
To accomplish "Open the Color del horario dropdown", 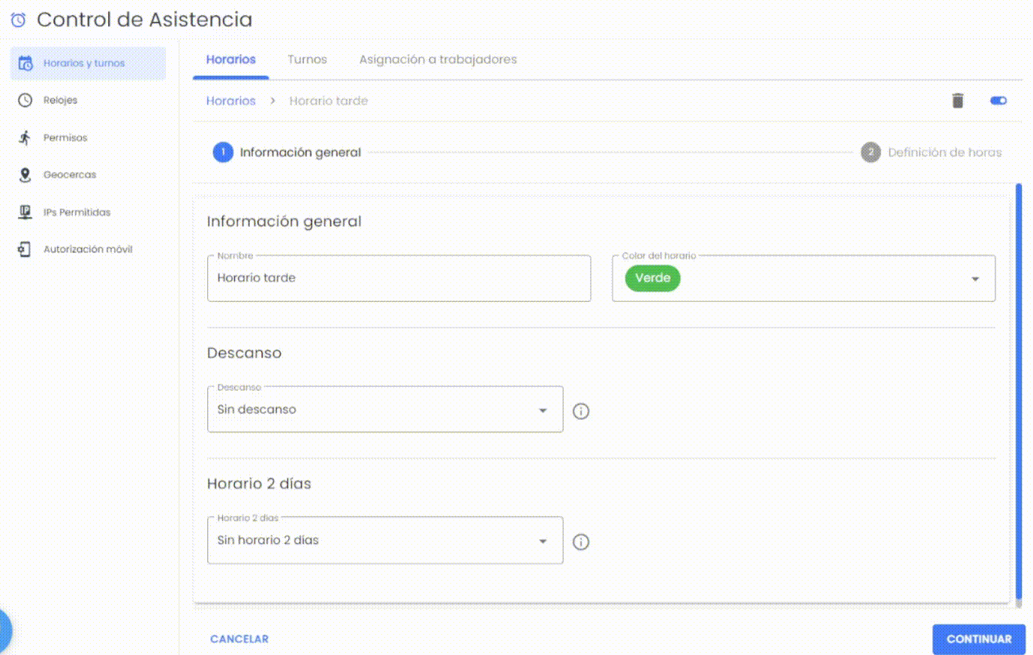I will tap(803, 279).
